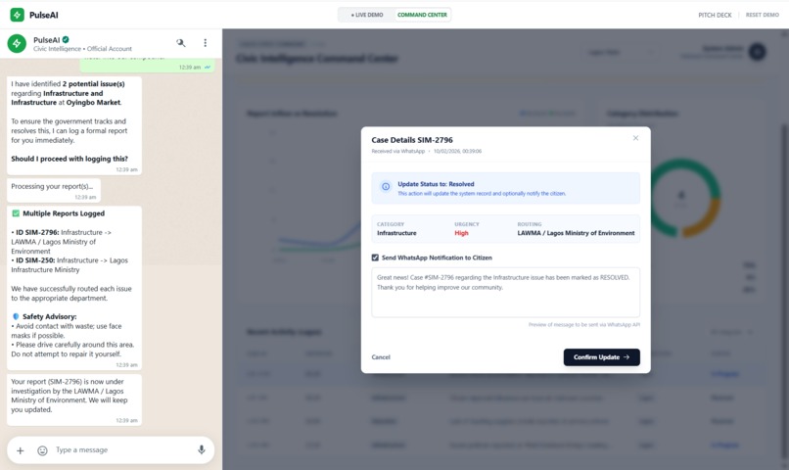789x470 pixels.
Task: Click the Infrastructure category value
Action: point(396,233)
